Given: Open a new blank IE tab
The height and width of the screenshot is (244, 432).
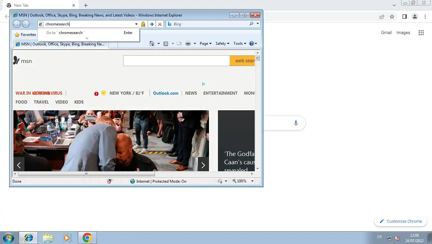Looking at the screenshot, I should point(113,44).
